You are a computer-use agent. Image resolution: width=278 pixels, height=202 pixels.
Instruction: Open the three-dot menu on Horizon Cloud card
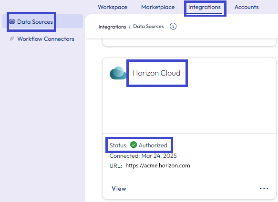pos(264,189)
